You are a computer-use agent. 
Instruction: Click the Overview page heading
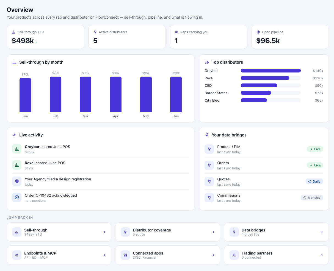[x=20, y=10]
